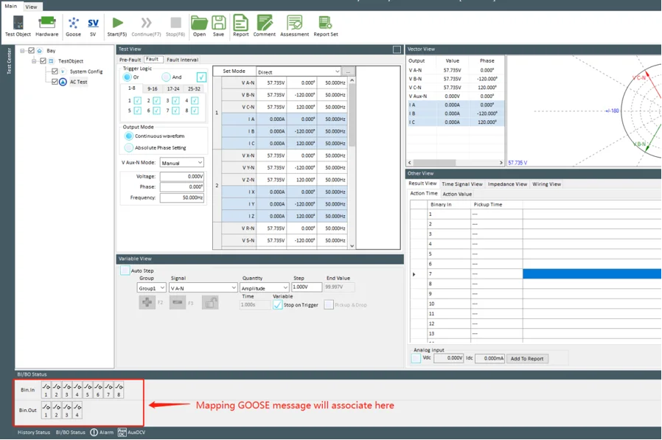The width and height of the screenshot is (662, 440).
Task: Select the 9-16 trigger inputs tab
Action: (x=153, y=89)
